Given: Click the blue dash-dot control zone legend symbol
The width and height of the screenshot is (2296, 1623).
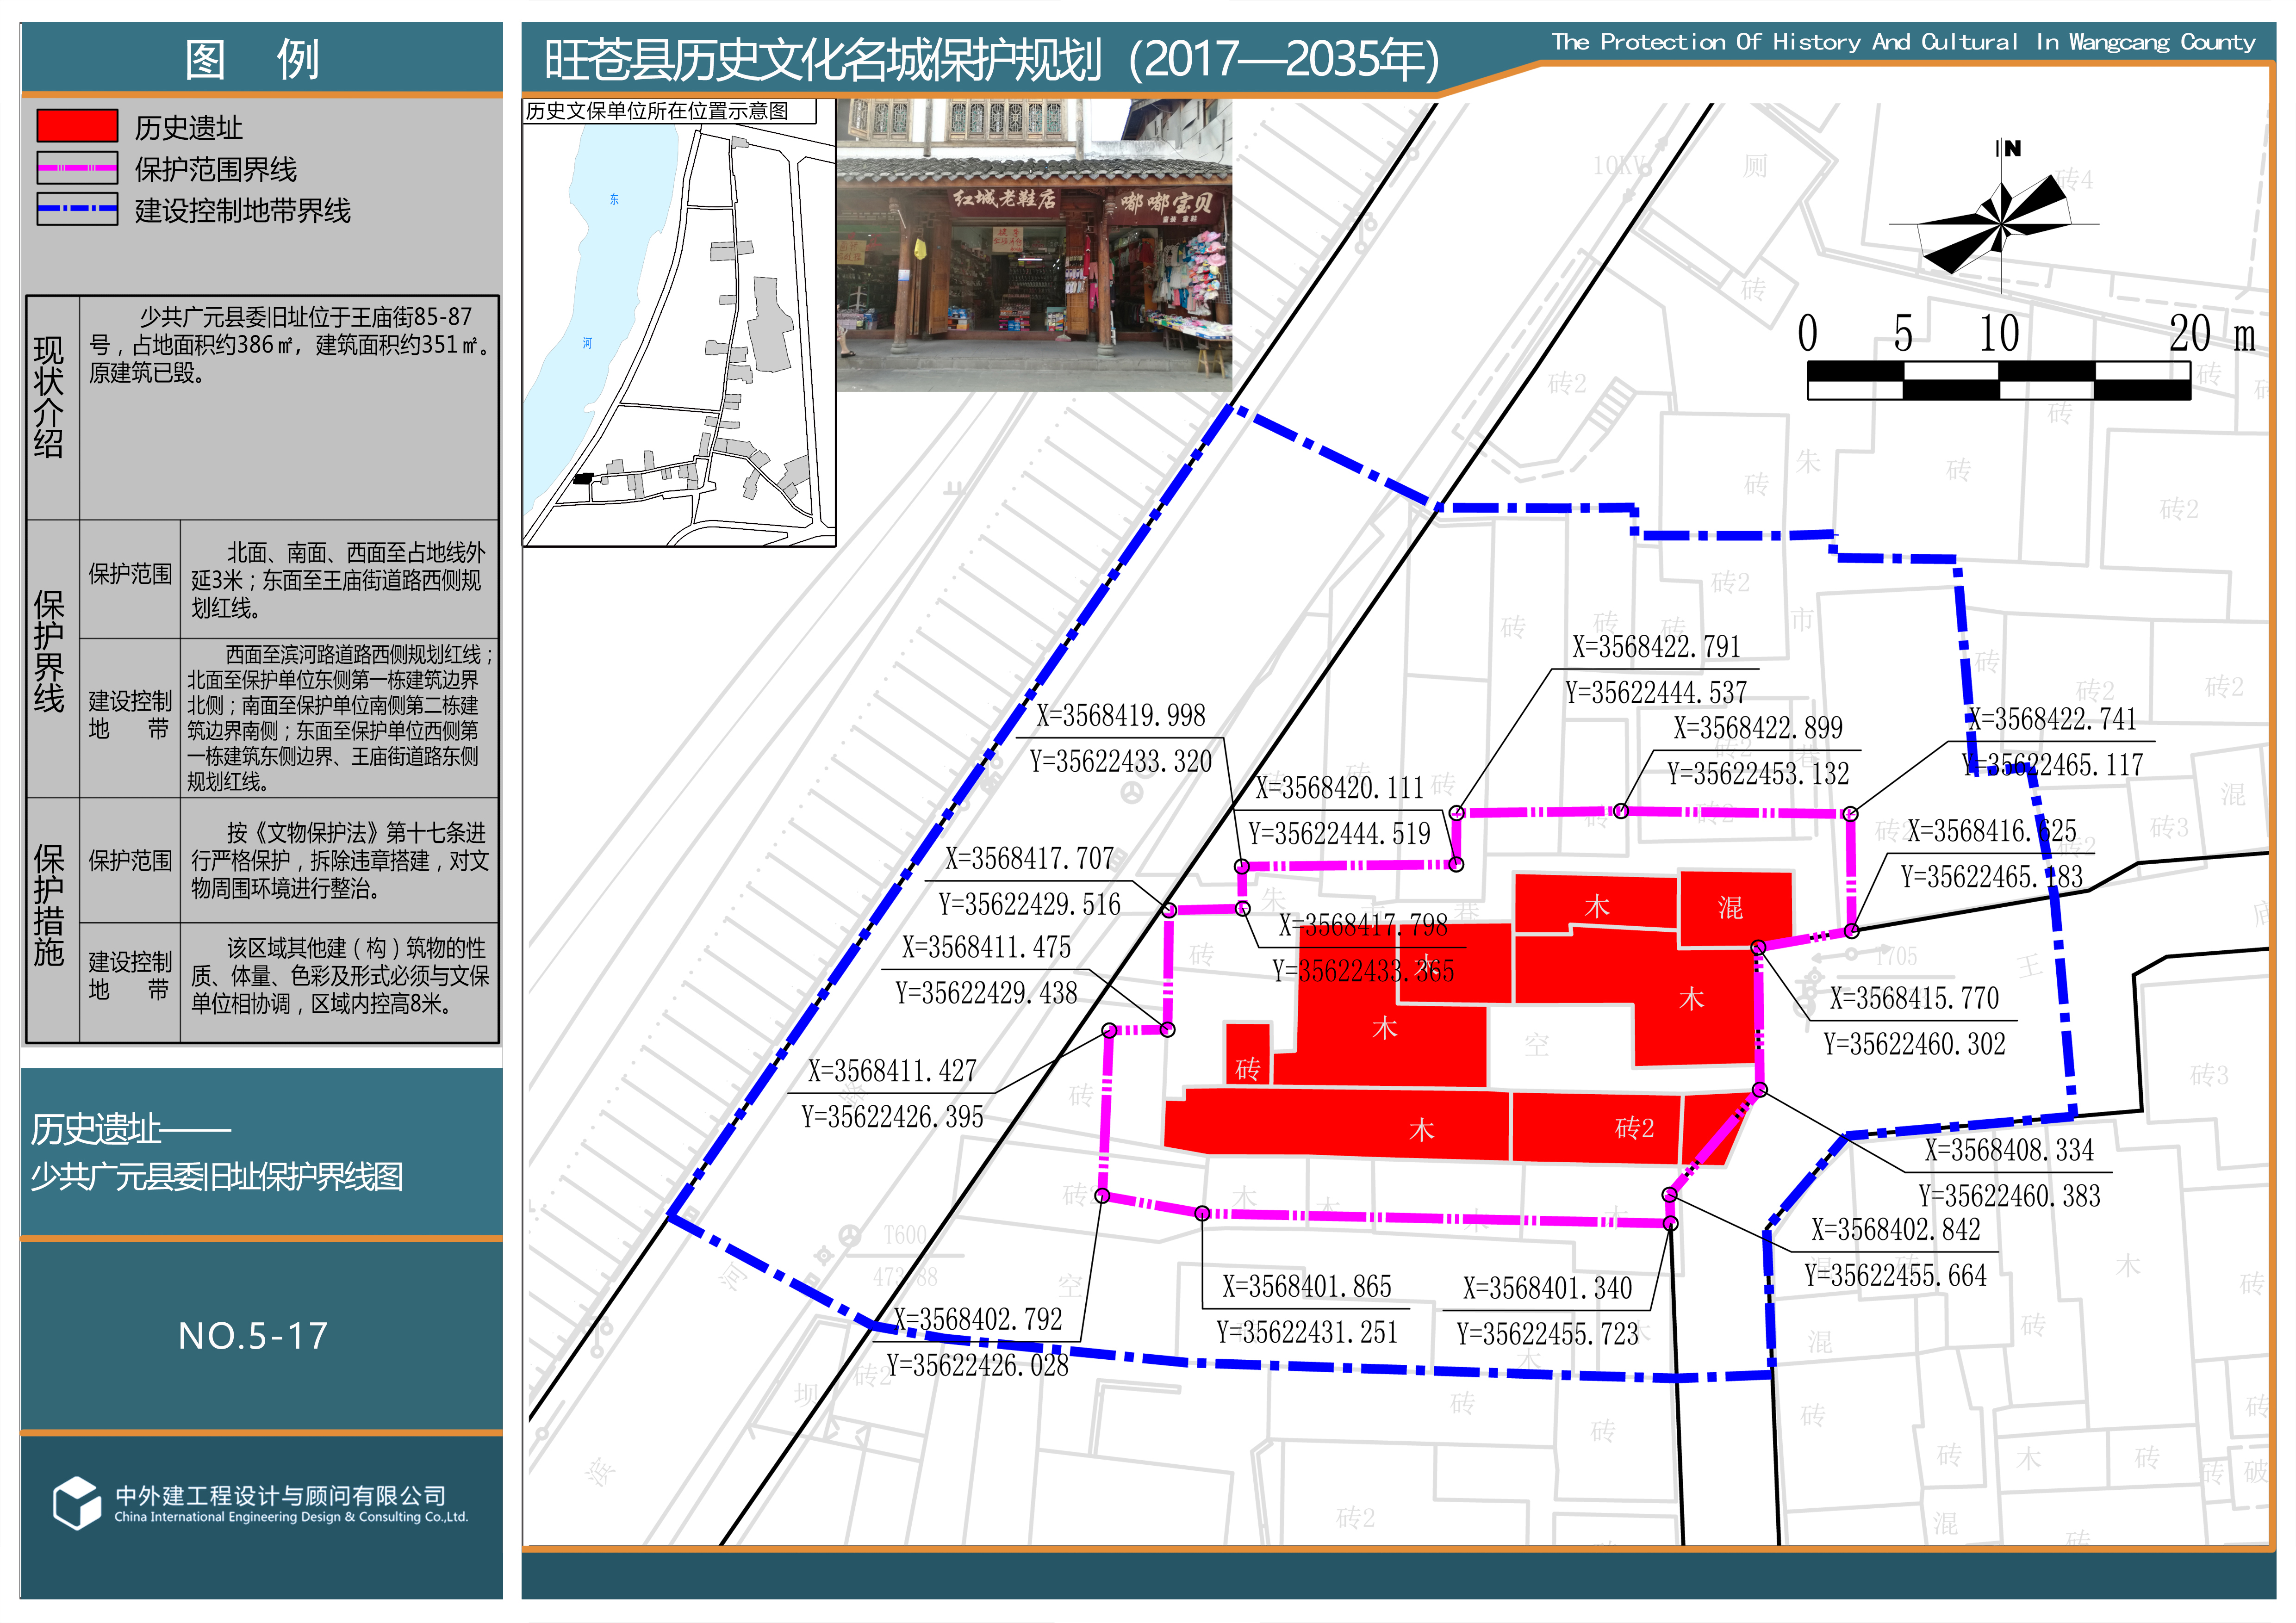Looking at the screenshot, I should click(x=77, y=209).
